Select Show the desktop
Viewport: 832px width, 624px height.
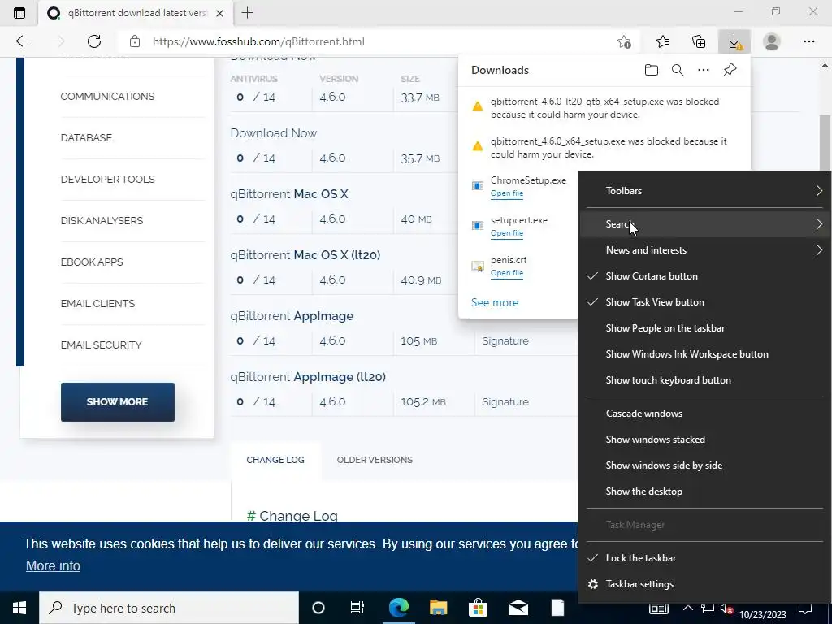(704, 492)
